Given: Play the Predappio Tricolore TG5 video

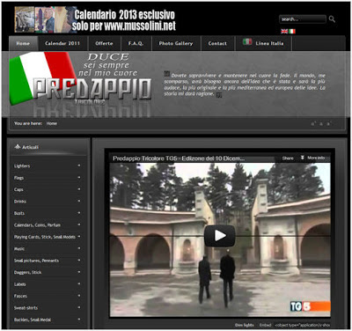Looking at the screenshot, I should (219, 236).
